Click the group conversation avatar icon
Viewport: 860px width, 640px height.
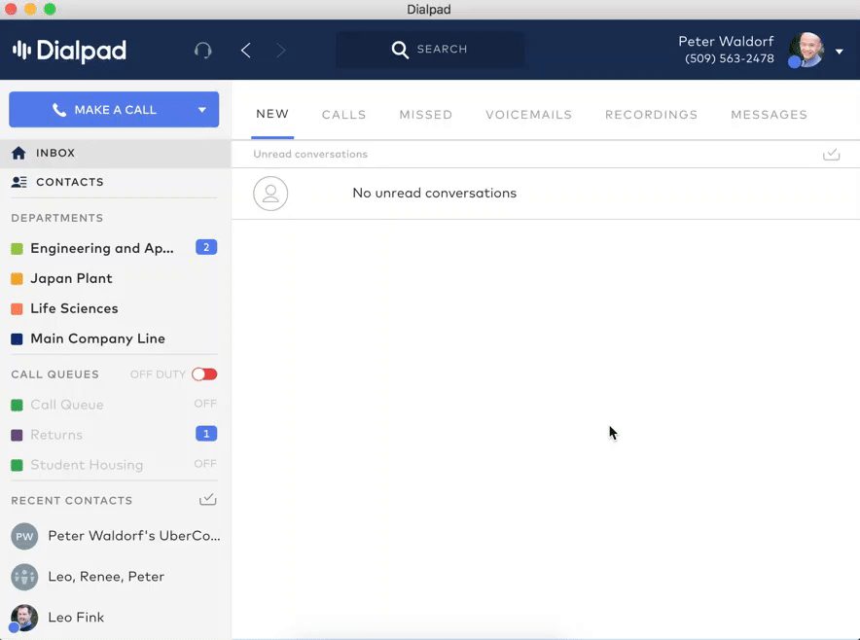24,577
